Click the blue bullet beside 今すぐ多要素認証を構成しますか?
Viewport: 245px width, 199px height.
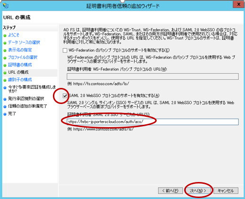tap(5, 88)
